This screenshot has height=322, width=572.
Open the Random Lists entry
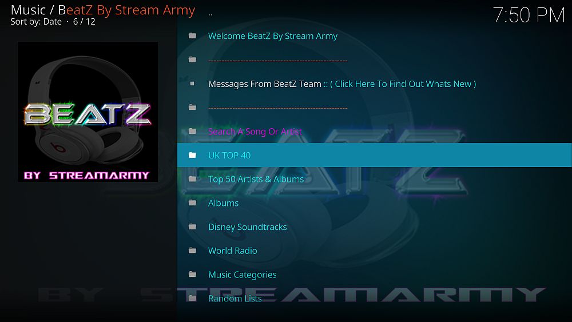coord(374,299)
